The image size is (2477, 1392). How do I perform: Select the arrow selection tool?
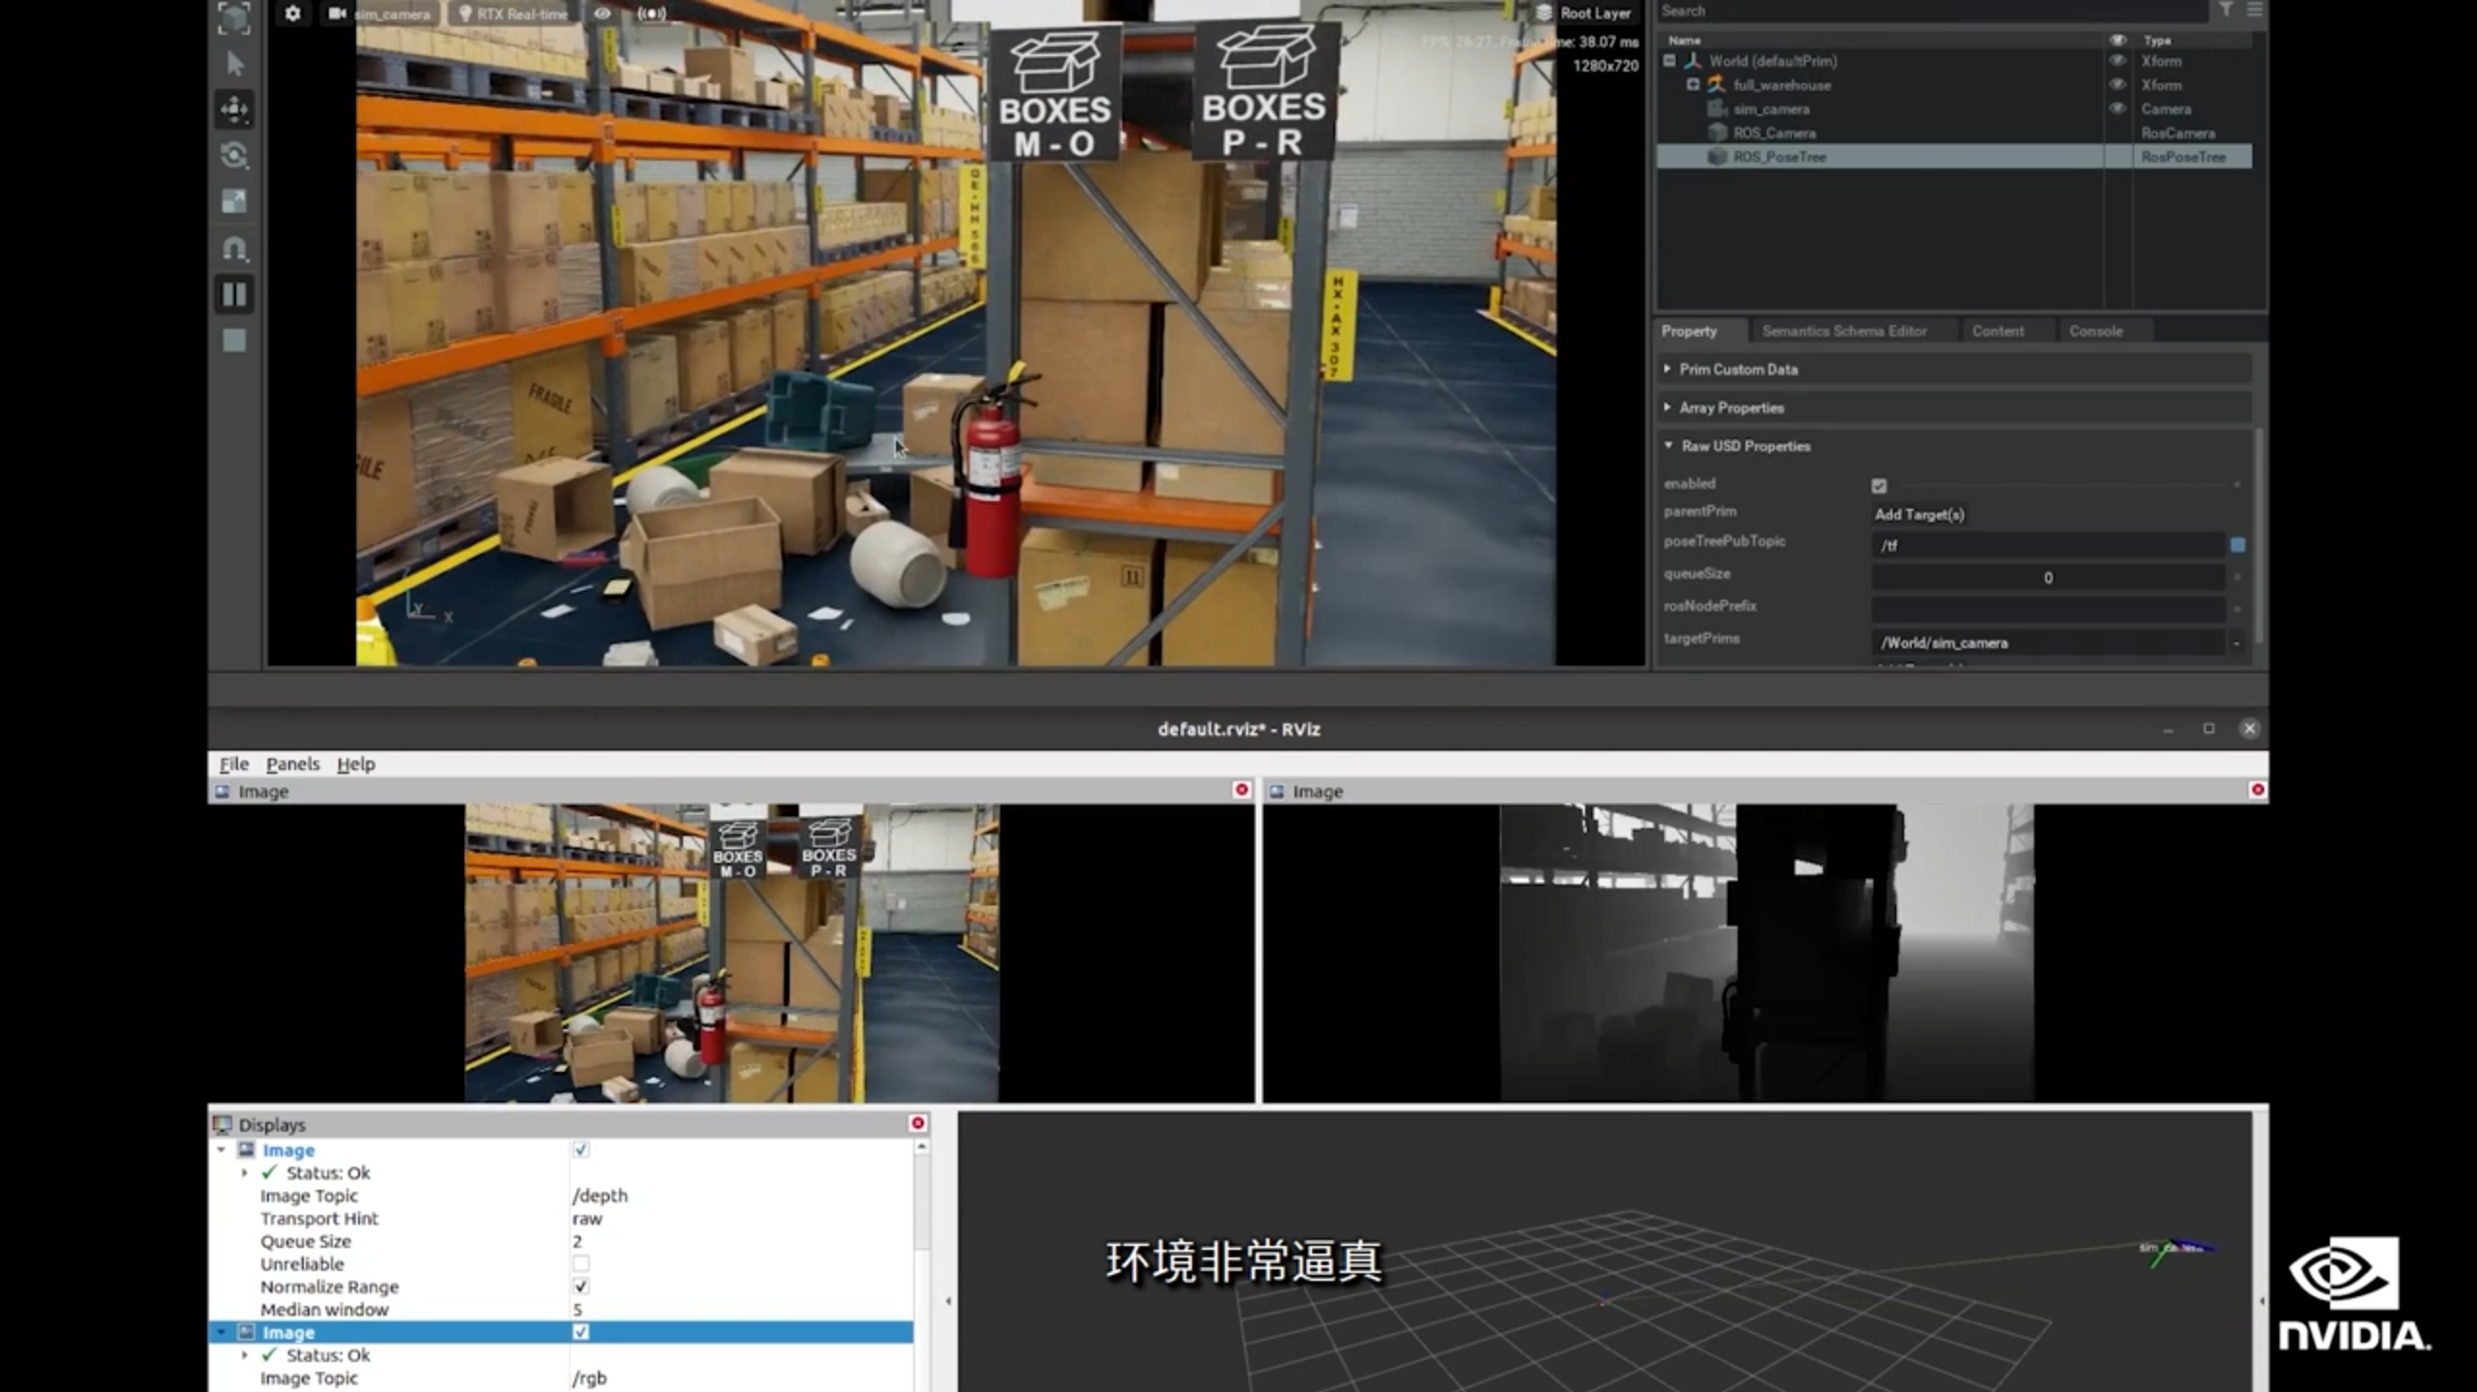tap(234, 65)
